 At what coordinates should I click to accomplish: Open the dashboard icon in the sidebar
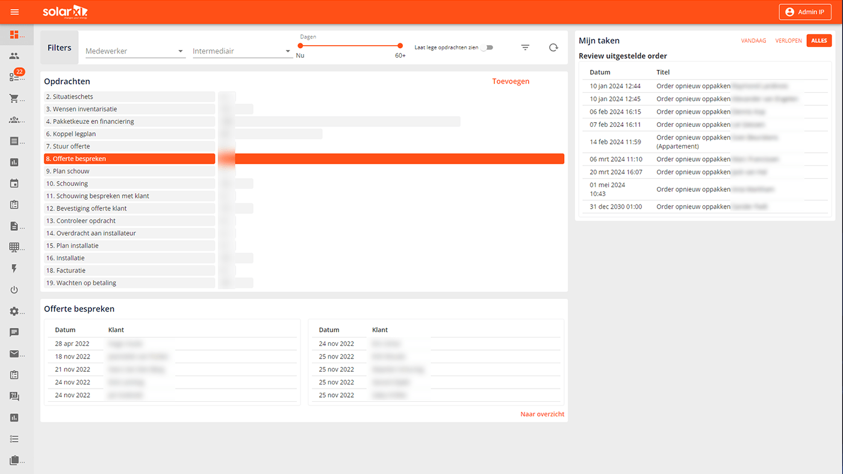14,35
